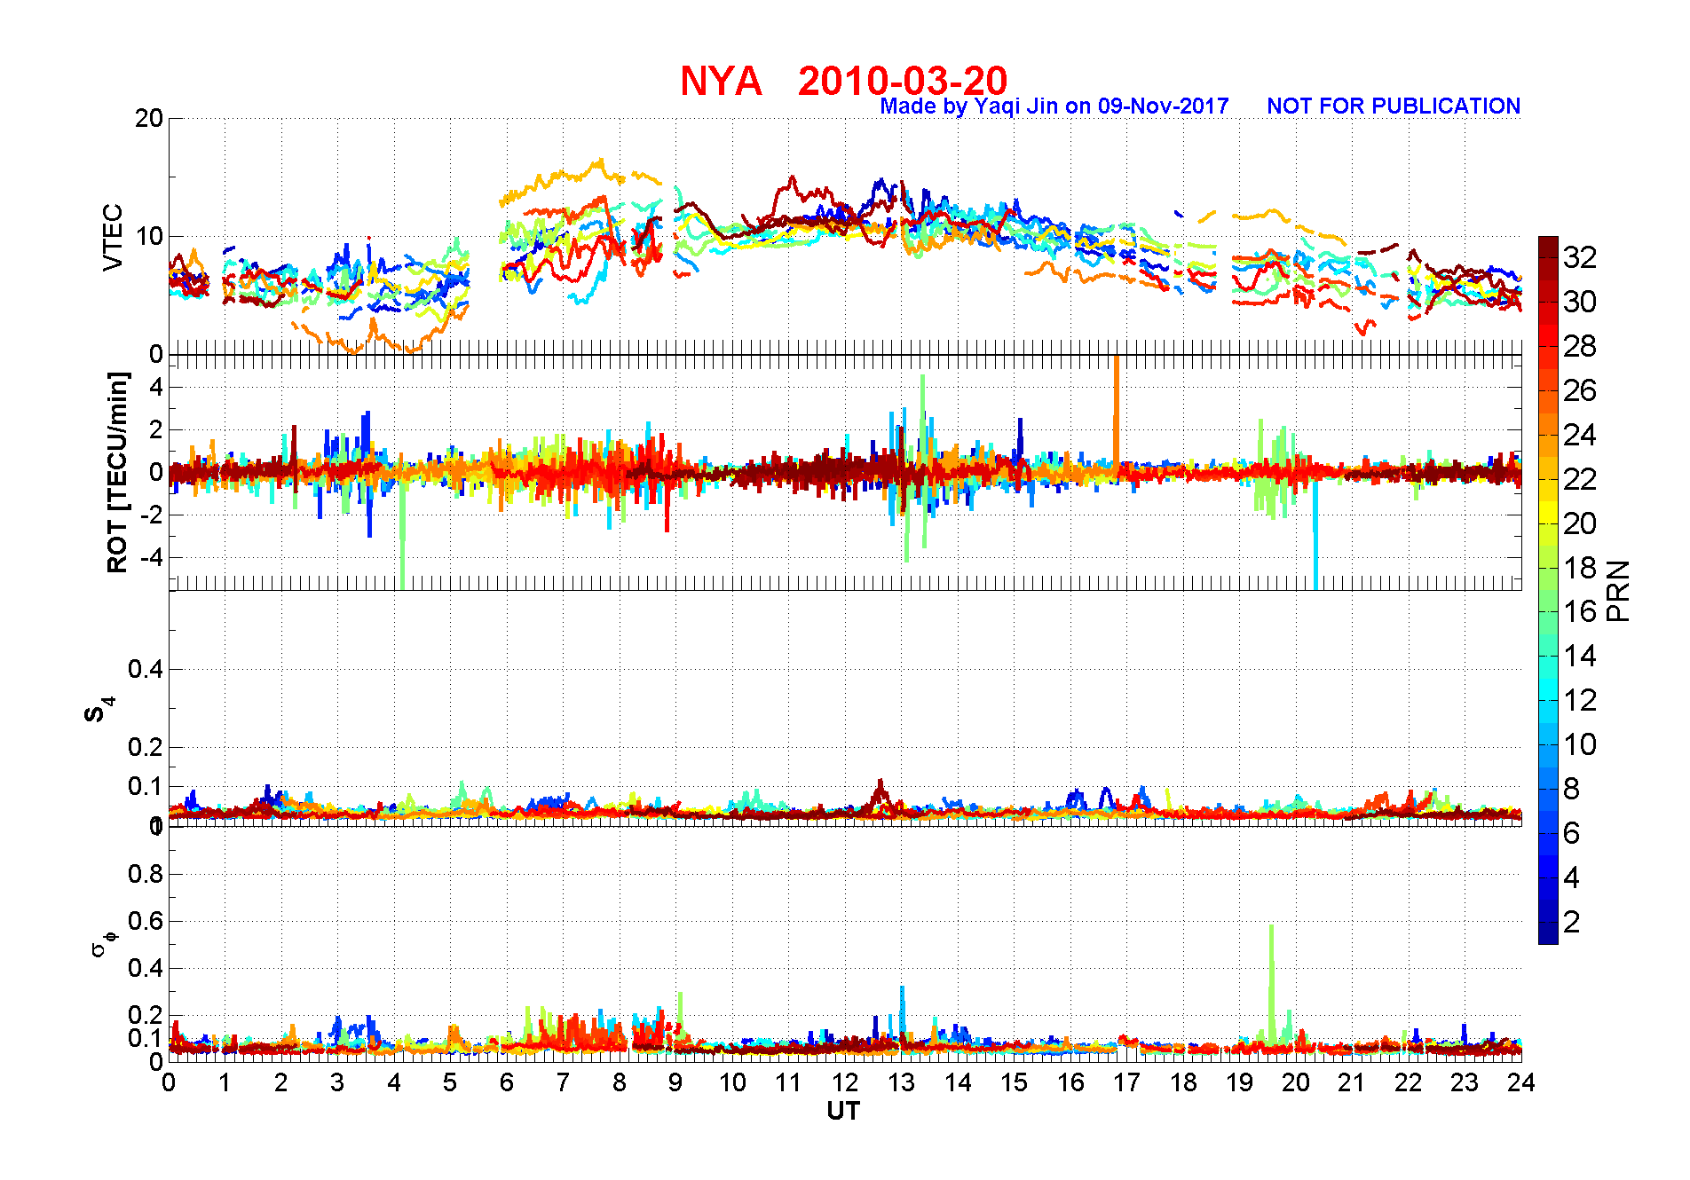
Task: Click the plot title "NYA 2010-03-20"
Action: click(843, 81)
